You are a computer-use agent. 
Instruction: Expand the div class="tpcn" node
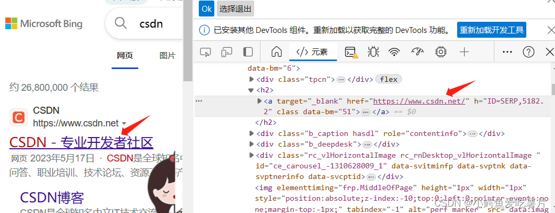tap(251, 79)
